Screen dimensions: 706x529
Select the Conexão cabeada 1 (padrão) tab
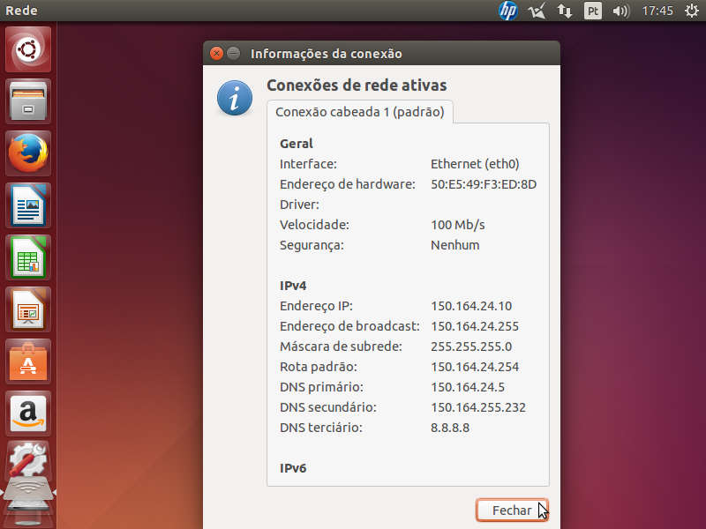361,112
